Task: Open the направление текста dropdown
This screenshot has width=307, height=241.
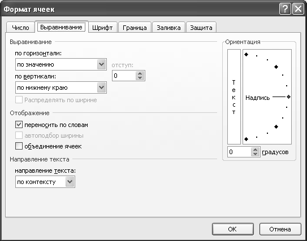Action: click(x=70, y=182)
